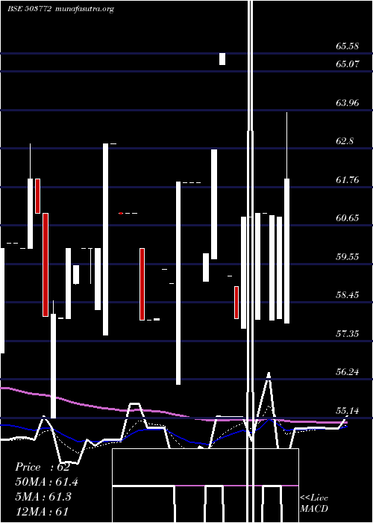Click the 60.65 price level label
Image resolution: width=373 pixels, height=523 pixels.
tap(348, 218)
